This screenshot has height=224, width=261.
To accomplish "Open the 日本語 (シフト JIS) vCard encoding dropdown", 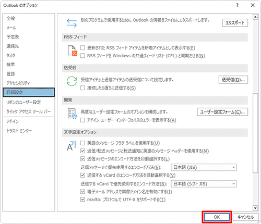I will (204, 184).
